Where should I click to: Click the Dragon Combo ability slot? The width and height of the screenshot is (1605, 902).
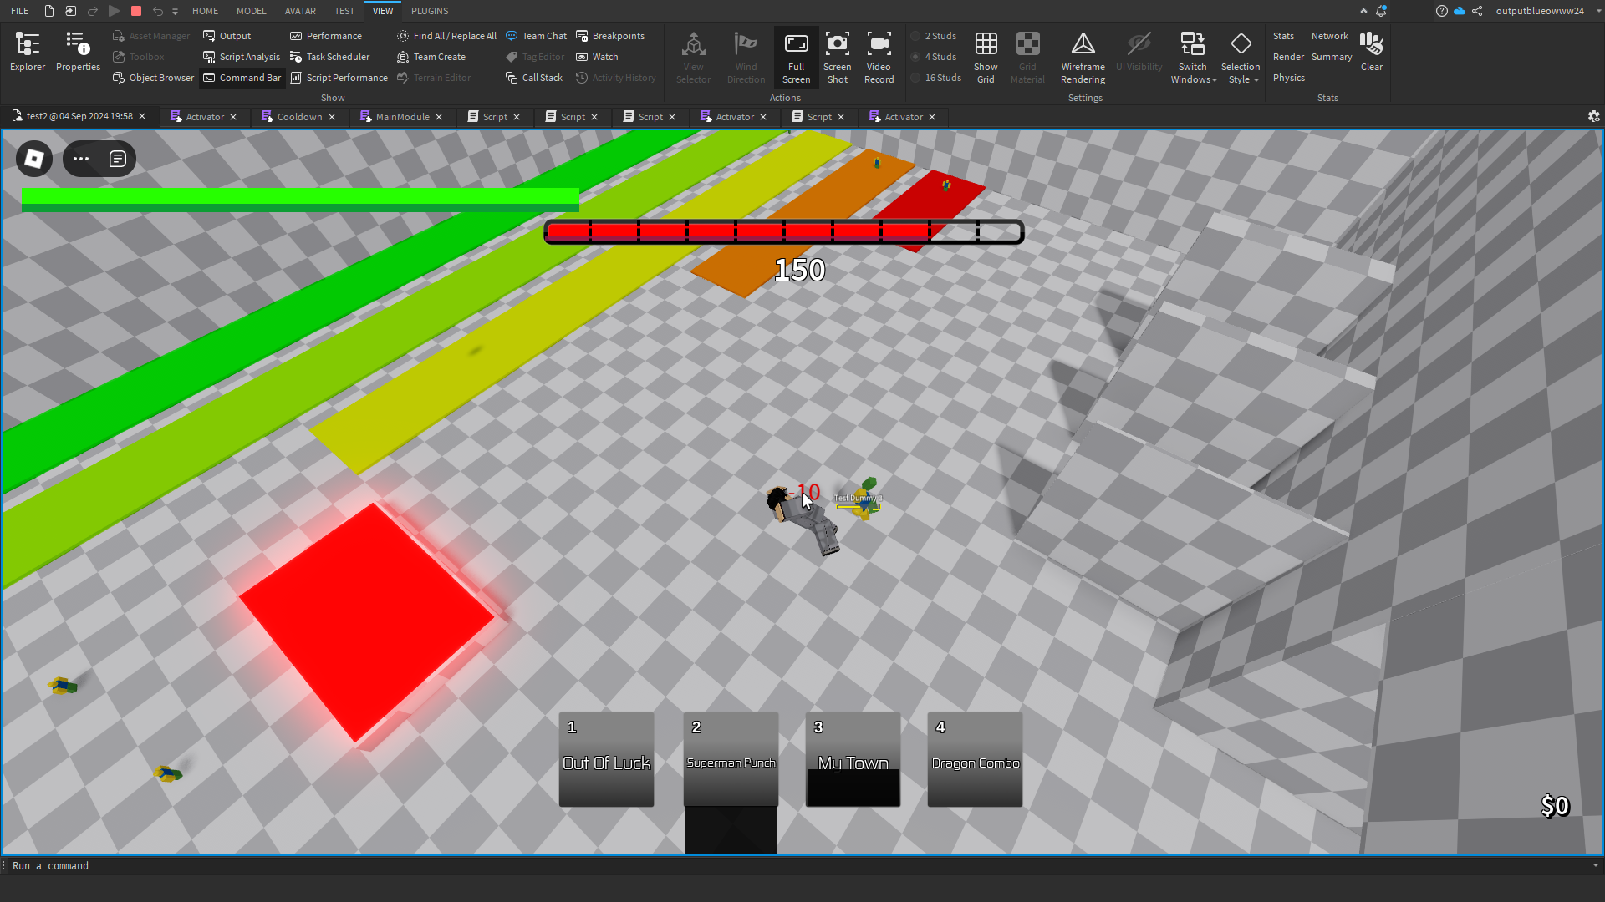[975, 759]
